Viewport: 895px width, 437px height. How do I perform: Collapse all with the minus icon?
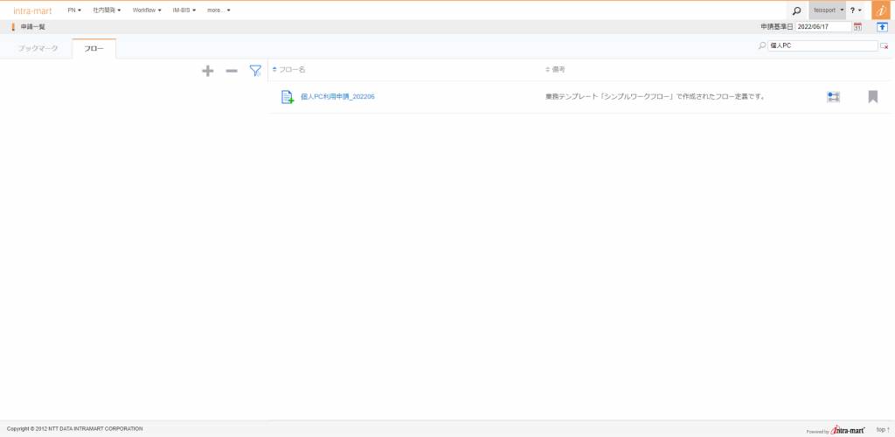[231, 71]
